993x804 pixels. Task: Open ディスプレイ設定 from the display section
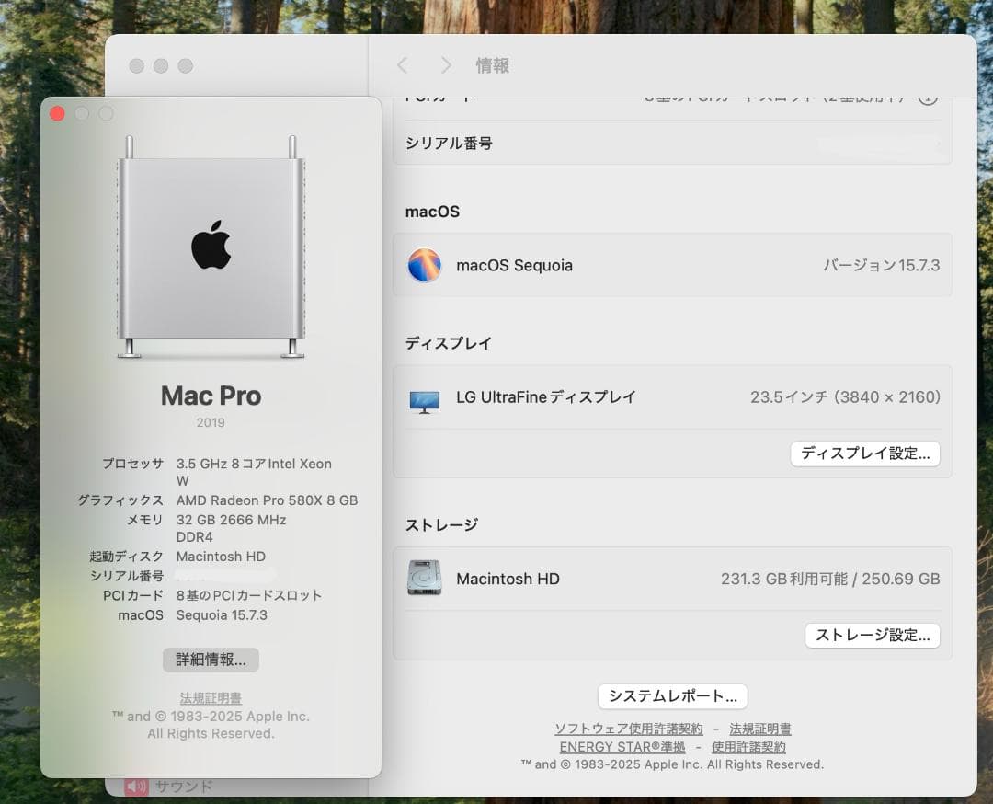(864, 454)
